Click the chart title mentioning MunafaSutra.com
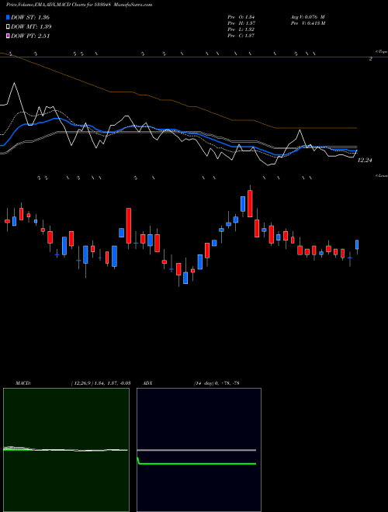 79,5
